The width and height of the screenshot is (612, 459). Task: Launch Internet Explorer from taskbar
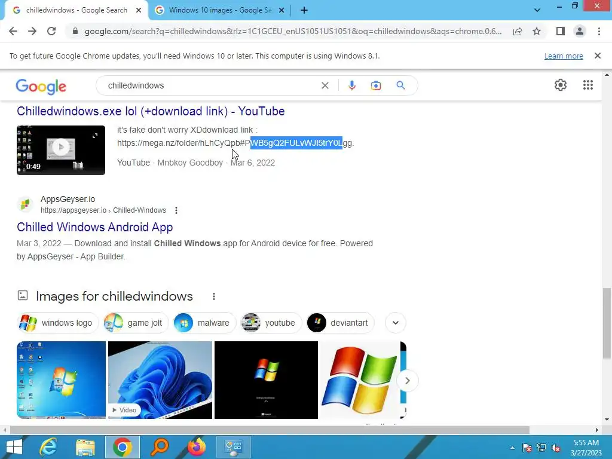[x=48, y=447]
